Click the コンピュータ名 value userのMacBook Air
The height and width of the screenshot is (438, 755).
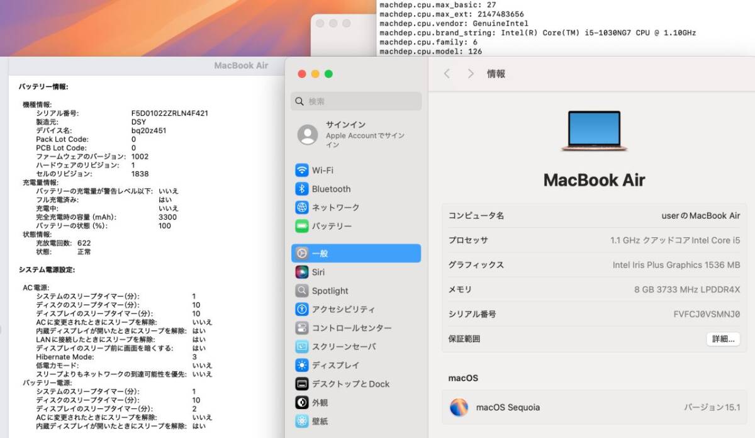point(701,215)
